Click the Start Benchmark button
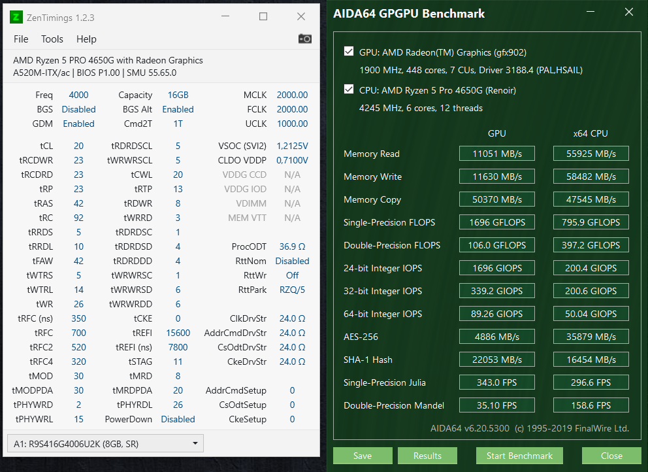 click(x=519, y=456)
